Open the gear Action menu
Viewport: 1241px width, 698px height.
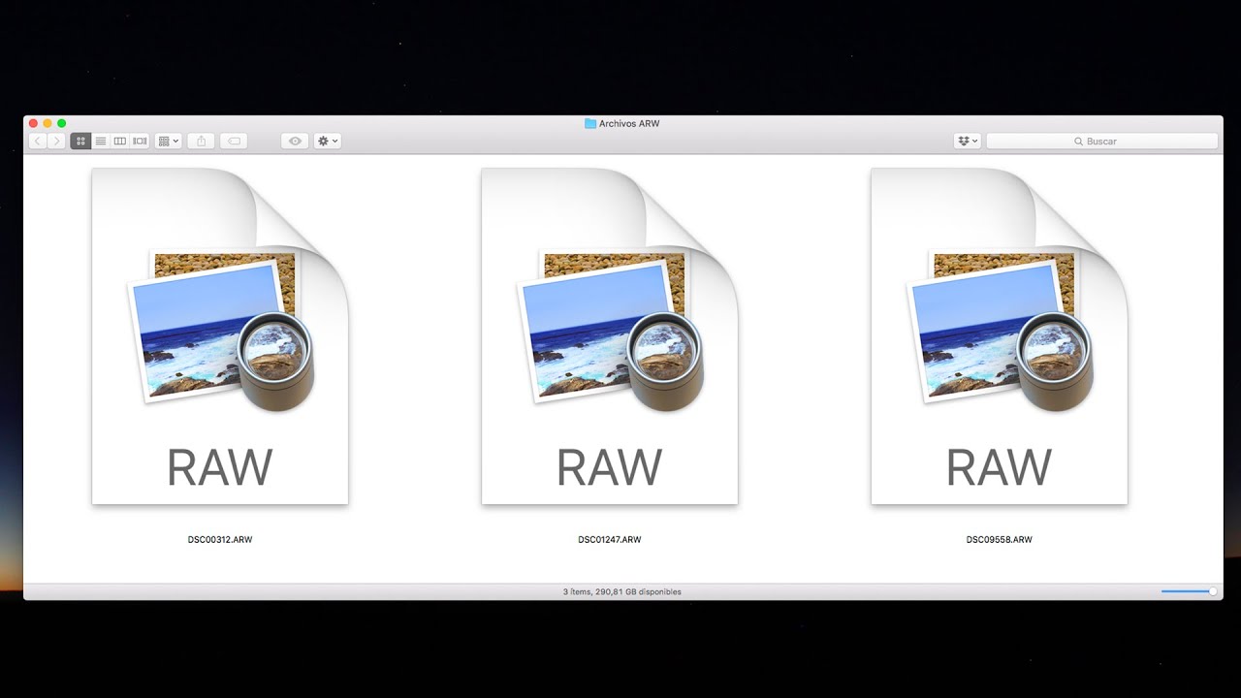click(x=327, y=141)
